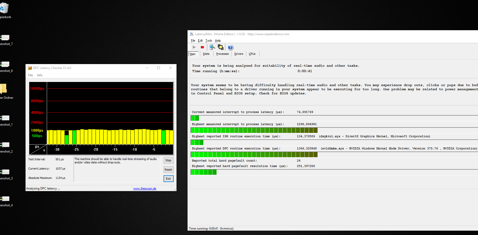The height and width of the screenshot is (235, 478).
Task: Start monitoring with LatencyMon play button
Action: pos(194,47)
